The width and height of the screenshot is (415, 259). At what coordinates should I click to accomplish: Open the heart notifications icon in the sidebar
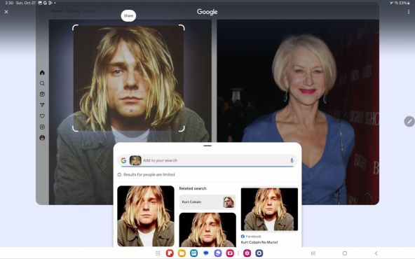[42, 116]
